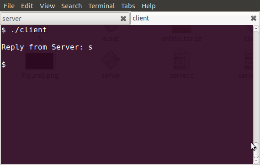The image size is (260, 165).
Task: Click the 'Reply from Server: s' output line
Action: pos(47,47)
